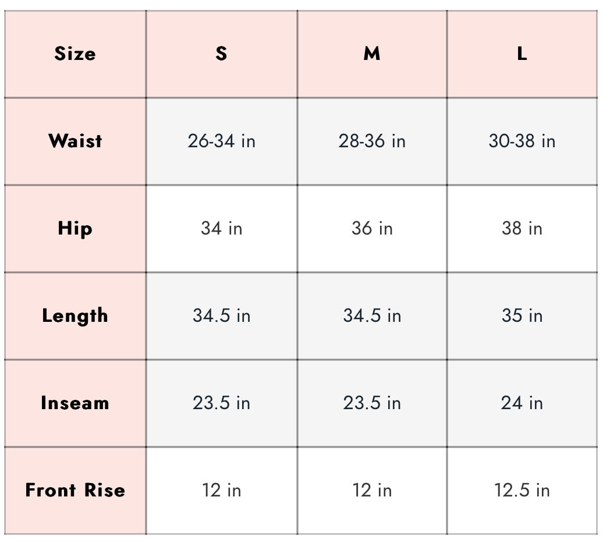Click the 24 in inseam value
Viewport: 610px width, 543px height.
pos(522,403)
